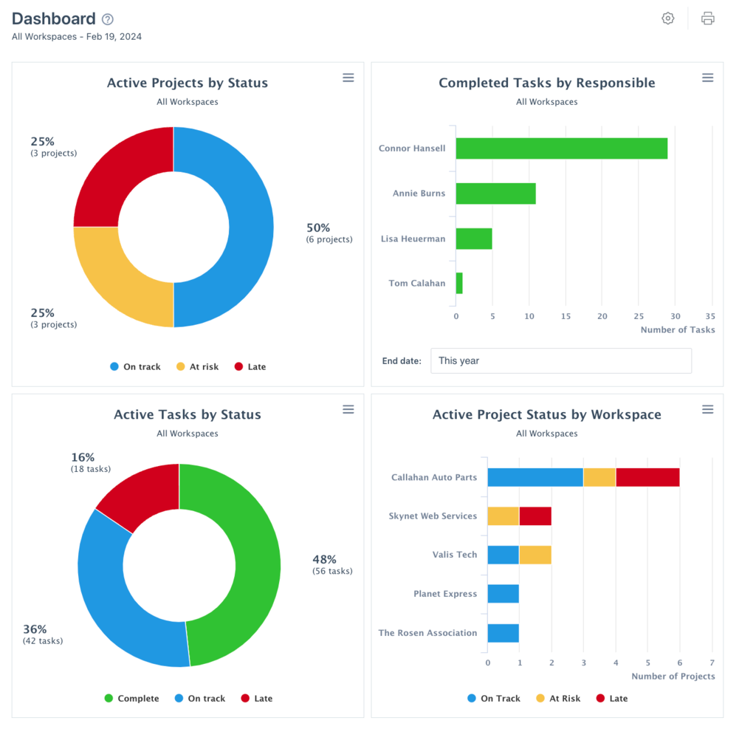Image resolution: width=739 pixels, height=729 pixels.
Task: Click the Valis Tech axis label
Action: tap(454, 555)
